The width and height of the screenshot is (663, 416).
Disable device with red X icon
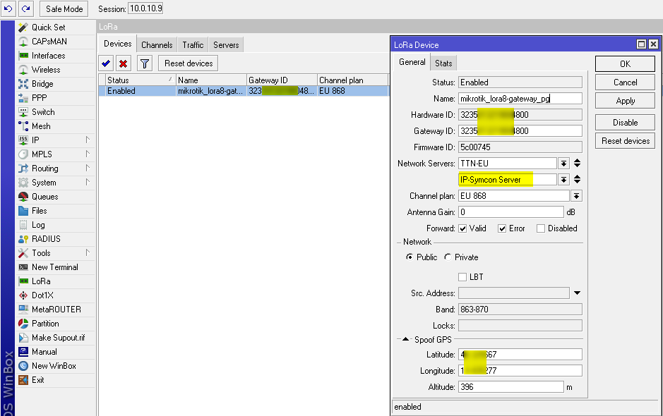124,63
